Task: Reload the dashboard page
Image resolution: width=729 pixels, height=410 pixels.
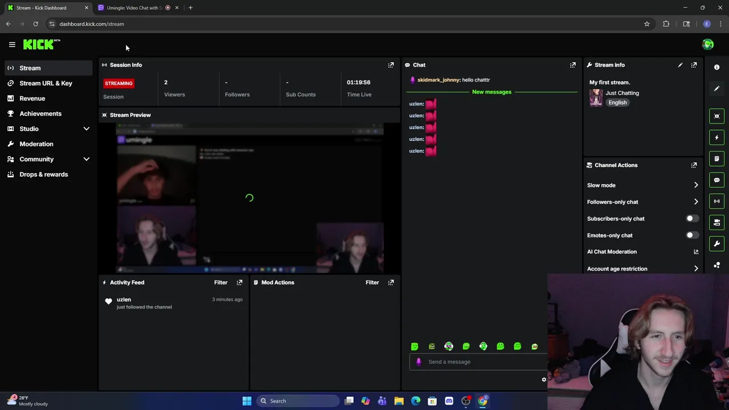Action: (35, 24)
